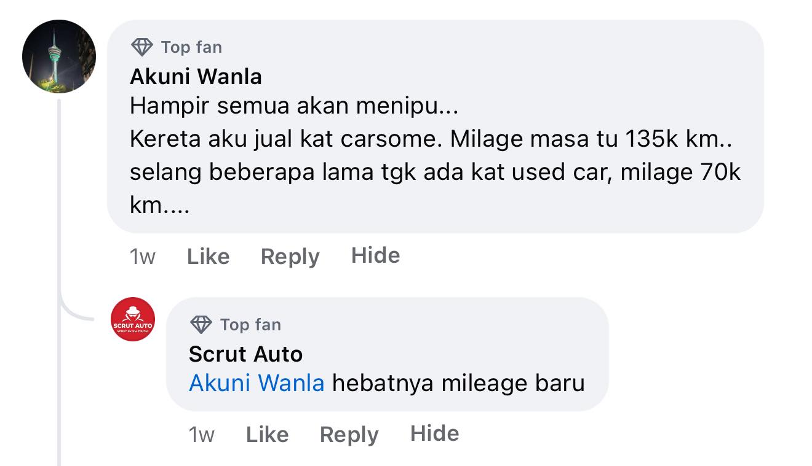Click diamond Top fan icon above Akuni Wanla

tap(142, 47)
